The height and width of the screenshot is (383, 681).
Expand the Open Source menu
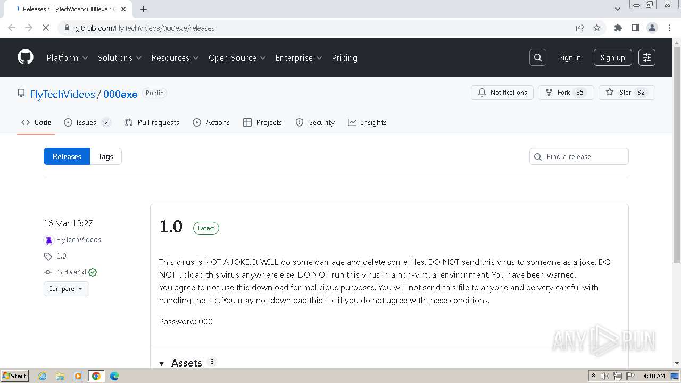[x=237, y=57]
